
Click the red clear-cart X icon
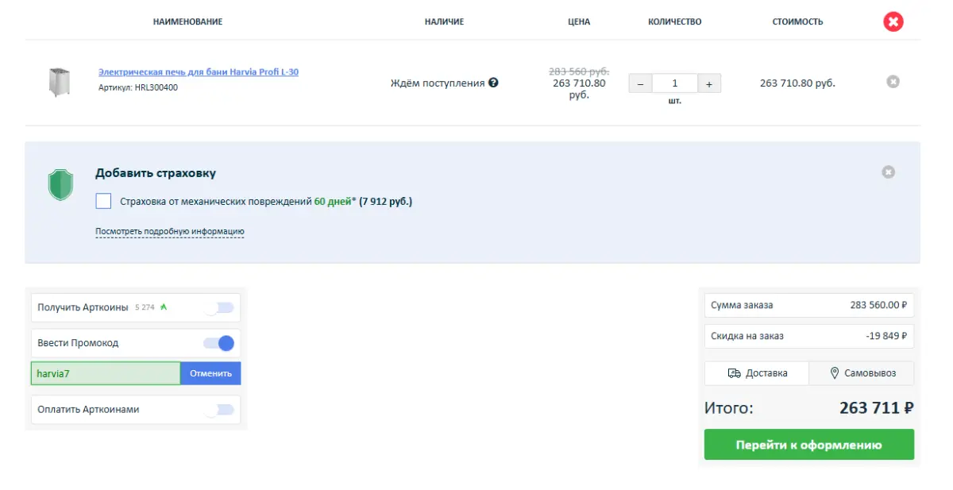(x=893, y=21)
